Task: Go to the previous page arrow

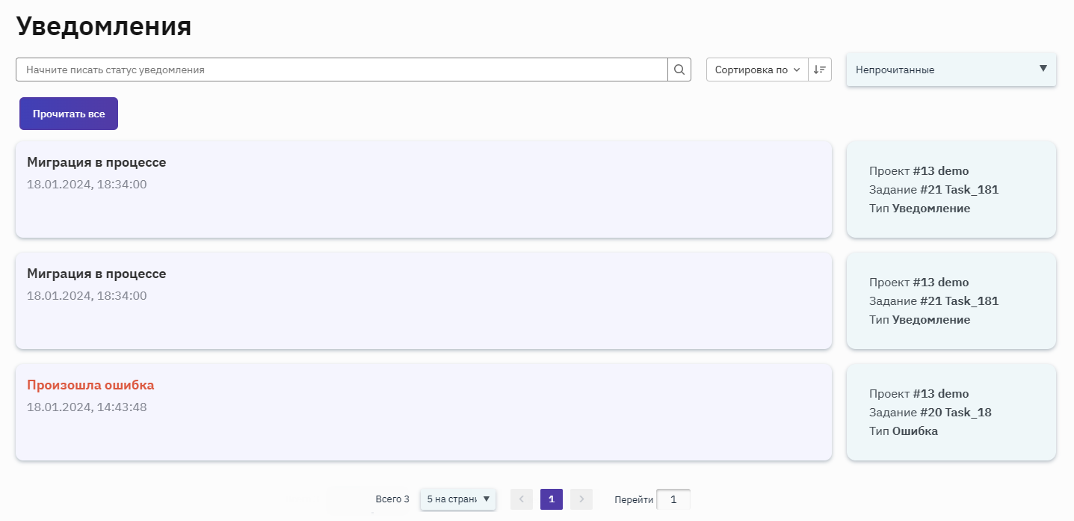Action: point(522,499)
